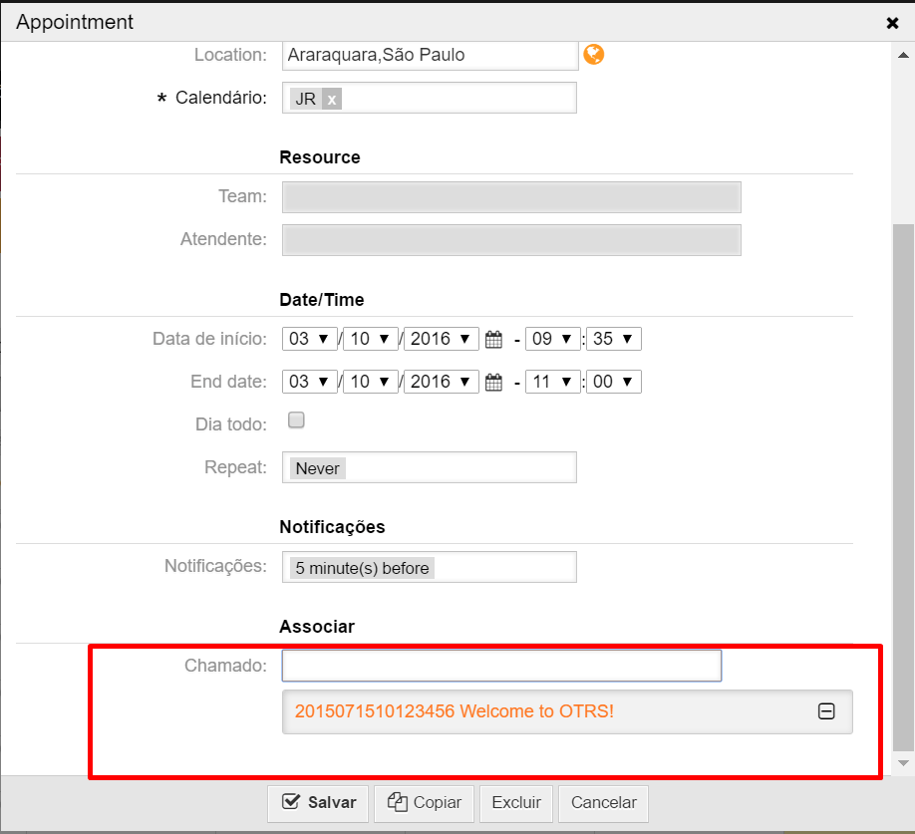Open the start day dropdown

click(x=309, y=340)
